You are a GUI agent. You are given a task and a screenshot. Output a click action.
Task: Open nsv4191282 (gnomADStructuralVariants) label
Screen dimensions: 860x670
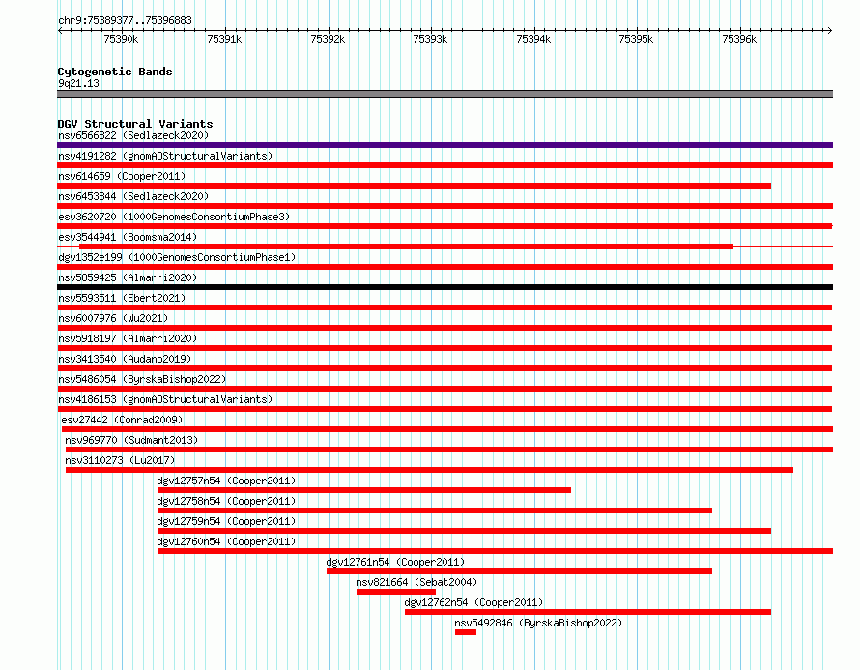pos(165,156)
